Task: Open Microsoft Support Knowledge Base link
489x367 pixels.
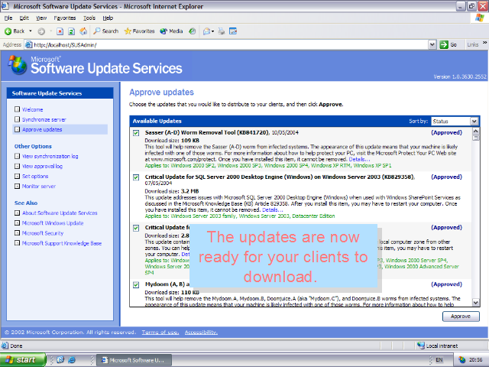Action: [62, 243]
